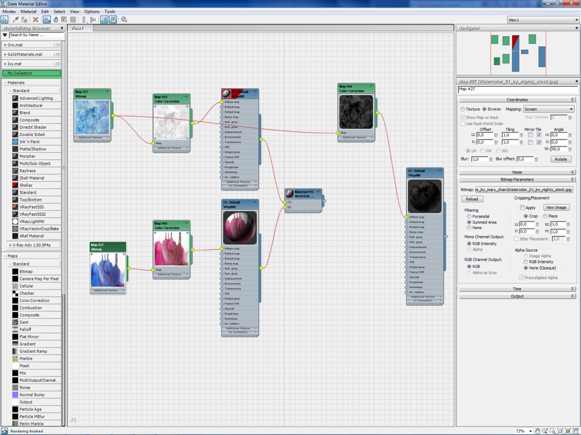
Task: Pick material from object eyedropper
Action: tap(15, 20)
